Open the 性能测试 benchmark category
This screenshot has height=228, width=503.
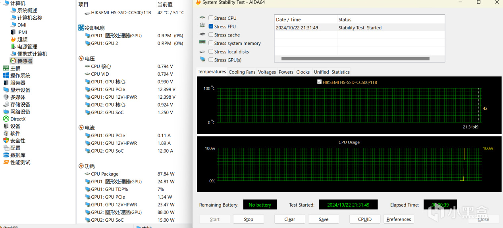point(20,162)
